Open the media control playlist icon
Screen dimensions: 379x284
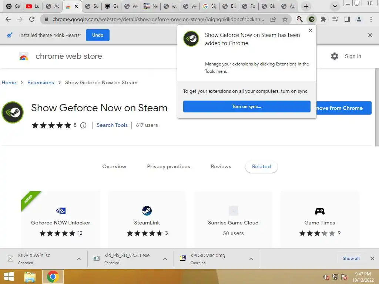(x=335, y=19)
